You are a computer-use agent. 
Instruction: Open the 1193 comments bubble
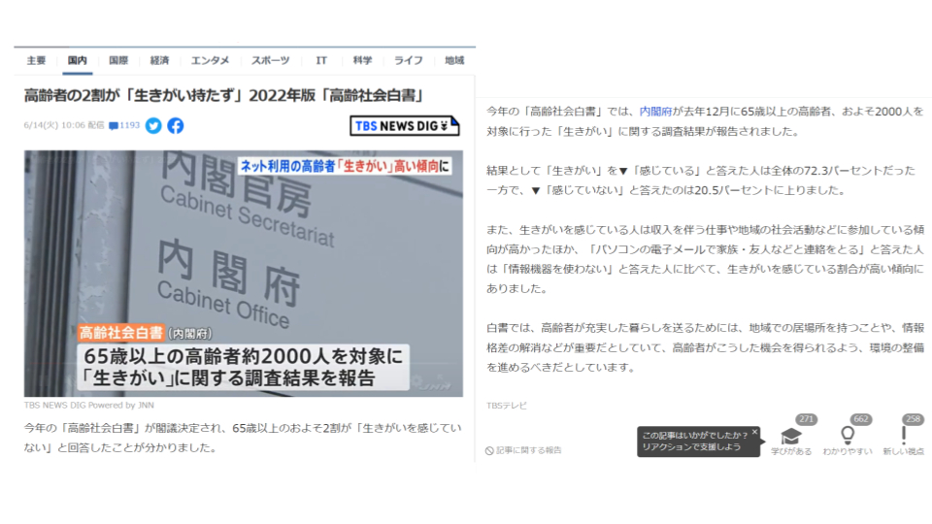click(x=124, y=125)
